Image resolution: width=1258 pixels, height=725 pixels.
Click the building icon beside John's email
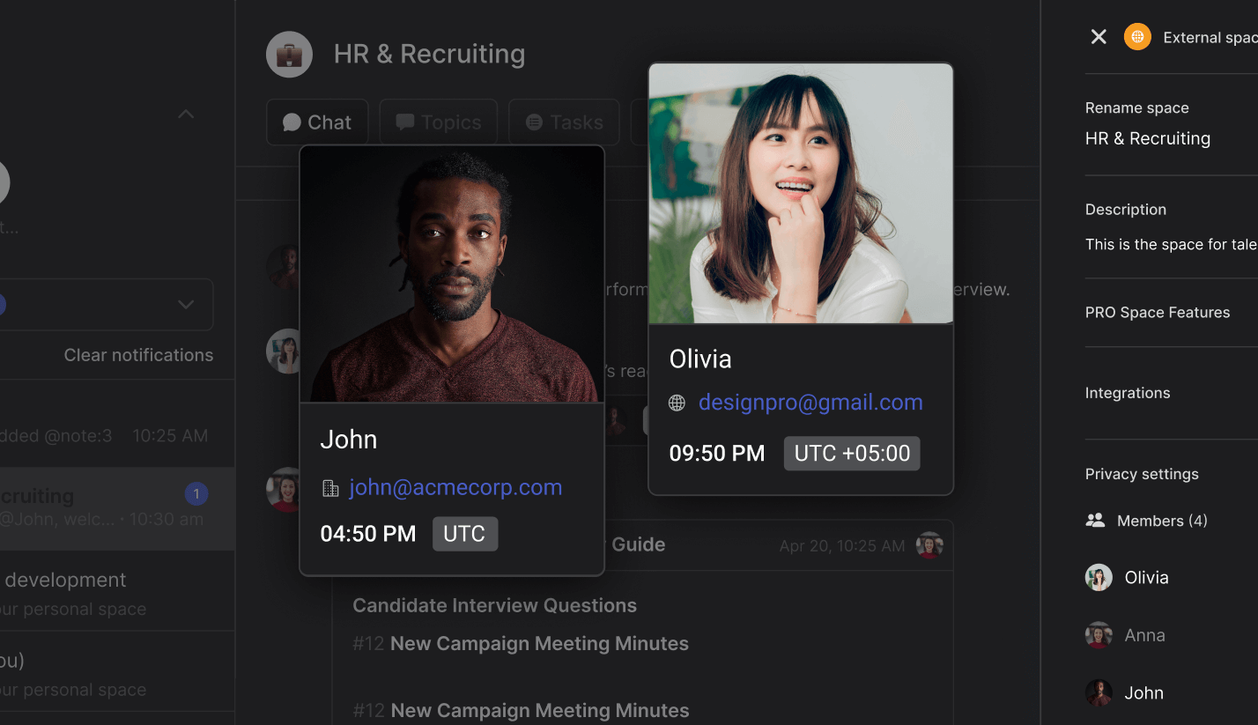[330, 486]
